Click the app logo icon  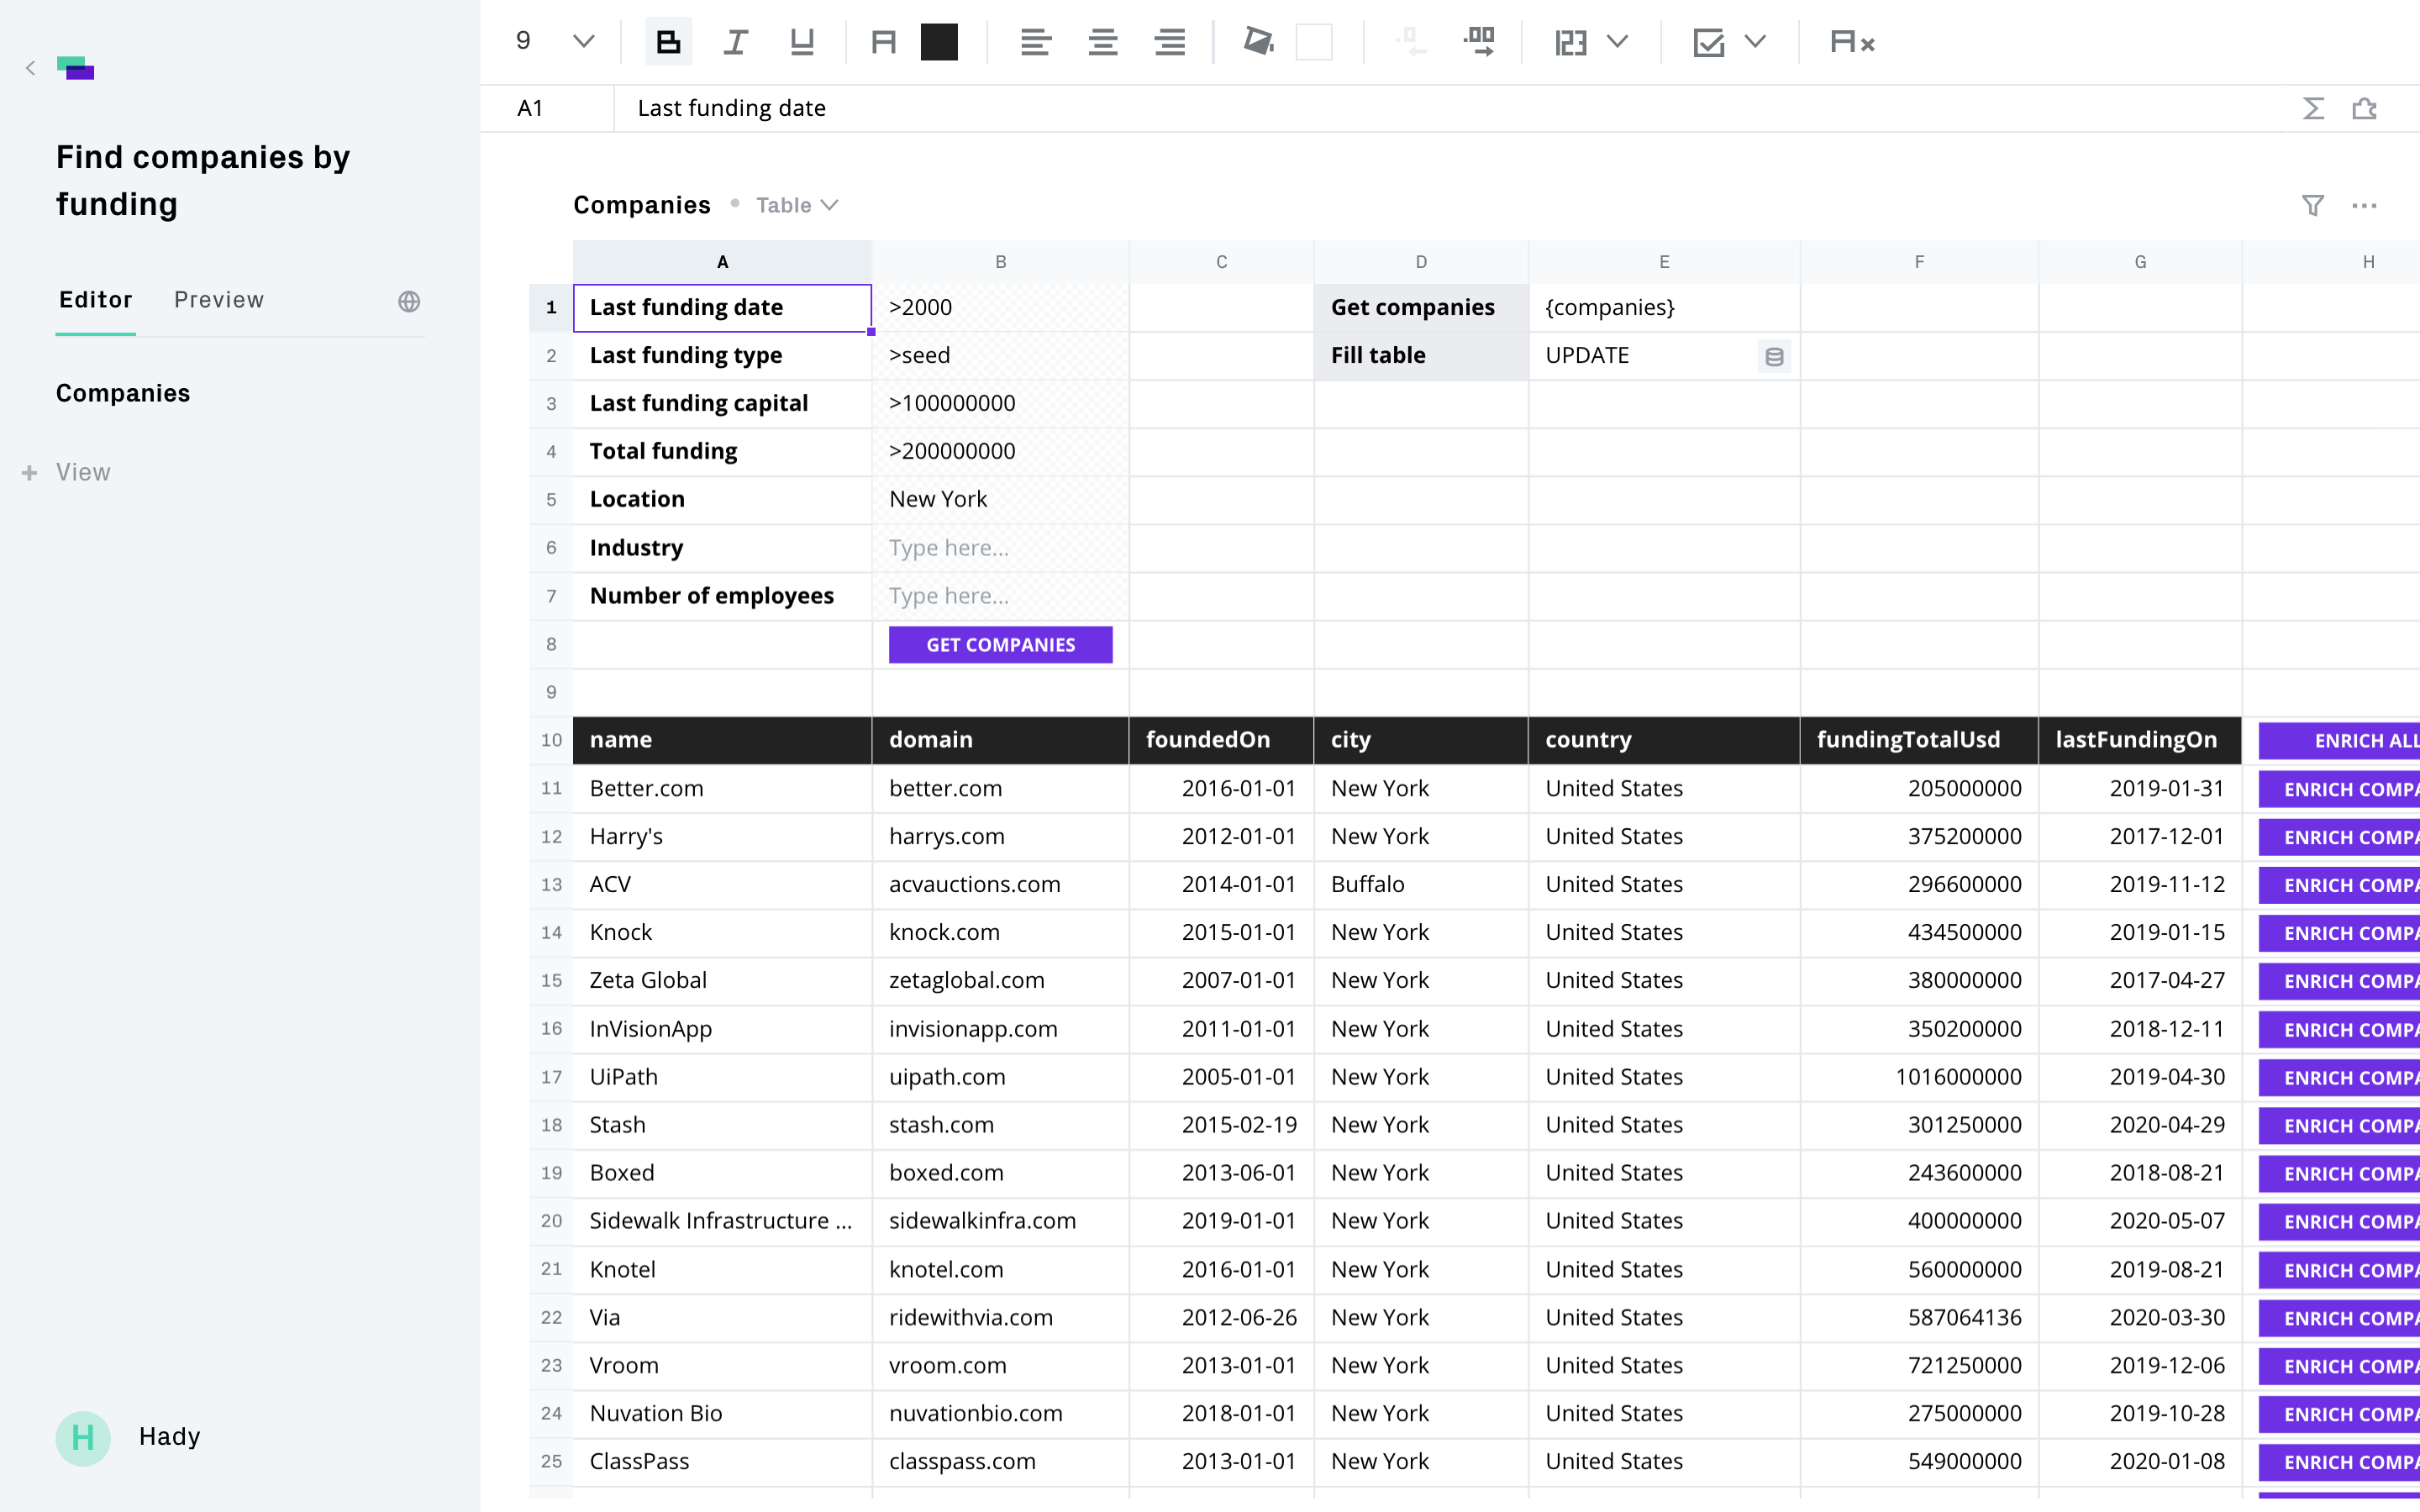tap(76, 68)
